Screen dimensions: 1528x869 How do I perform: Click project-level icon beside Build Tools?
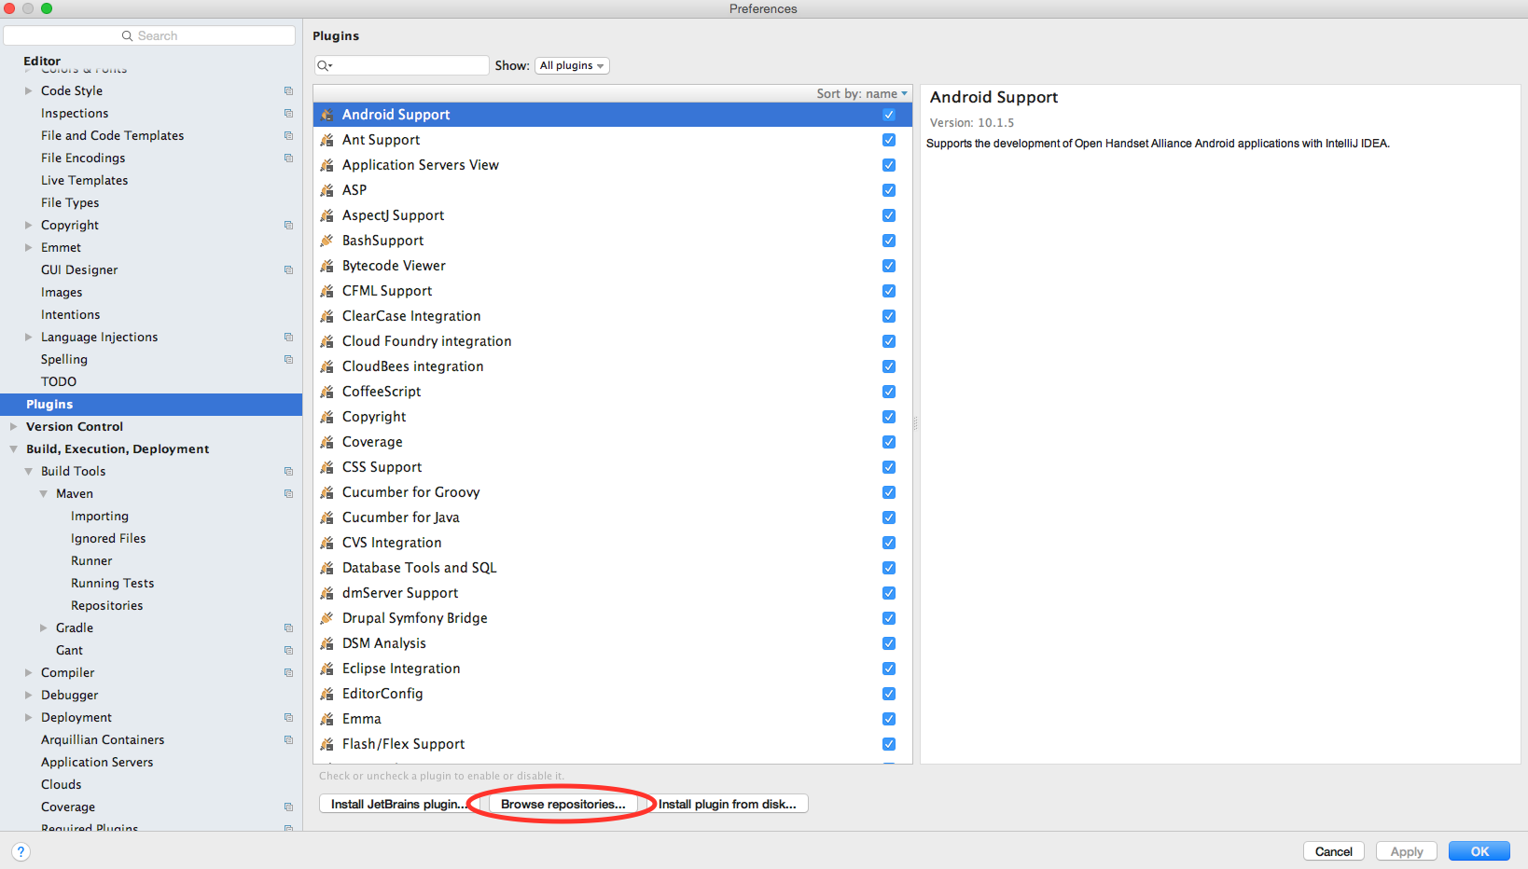289,471
